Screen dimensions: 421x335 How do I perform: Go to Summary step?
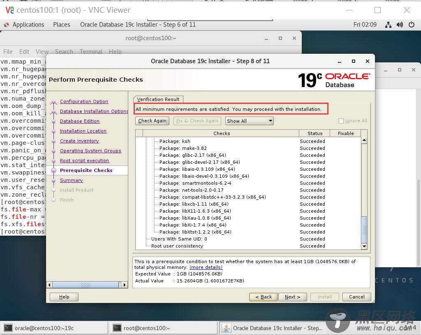[72, 180]
